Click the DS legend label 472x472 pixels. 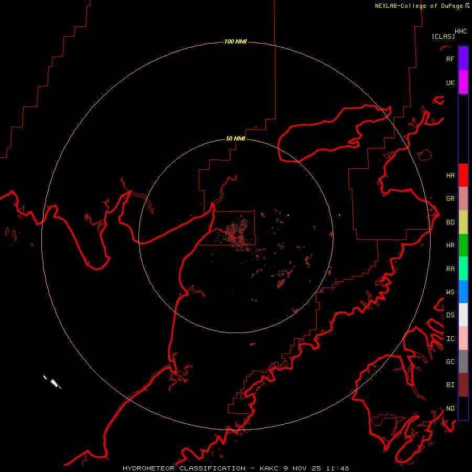(450, 315)
